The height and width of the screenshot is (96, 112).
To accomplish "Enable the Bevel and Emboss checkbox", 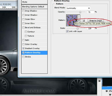I will (x=23, y=28).
